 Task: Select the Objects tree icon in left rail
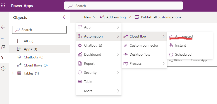coord(3,58)
